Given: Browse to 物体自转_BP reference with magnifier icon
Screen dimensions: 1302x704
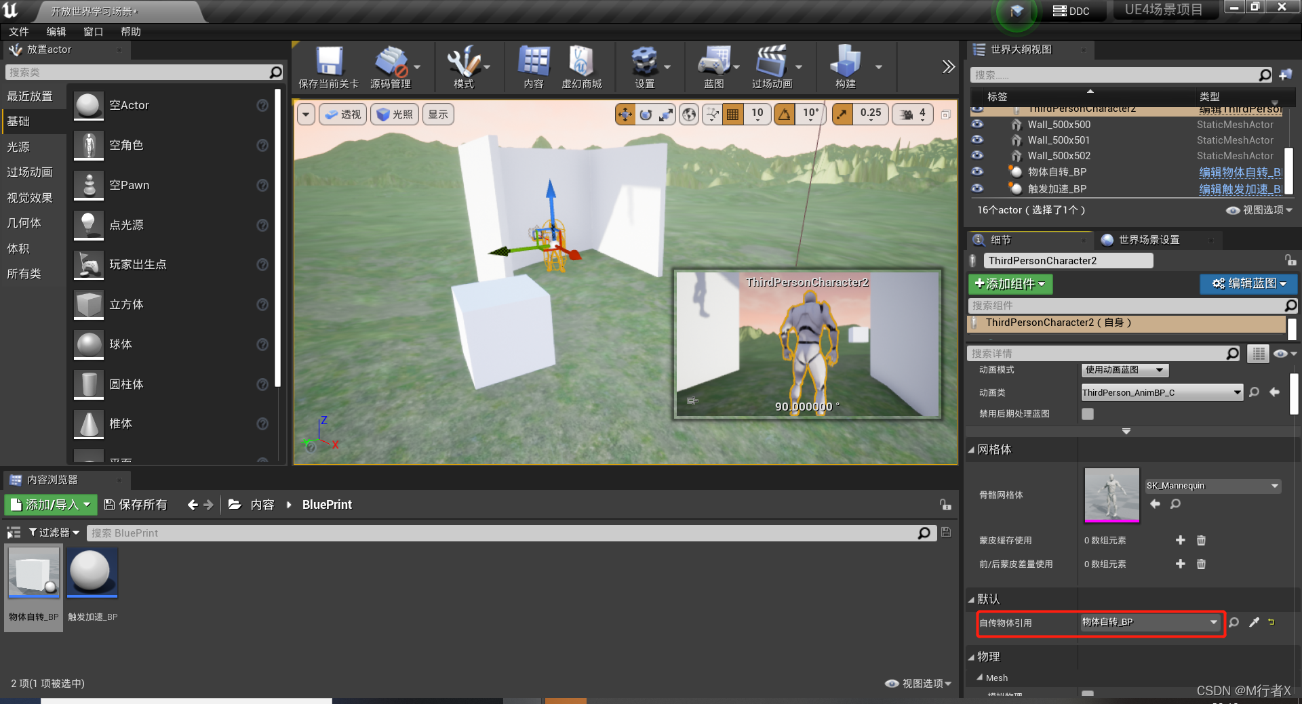Looking at the screenshot, I should tap(1234, 623).
